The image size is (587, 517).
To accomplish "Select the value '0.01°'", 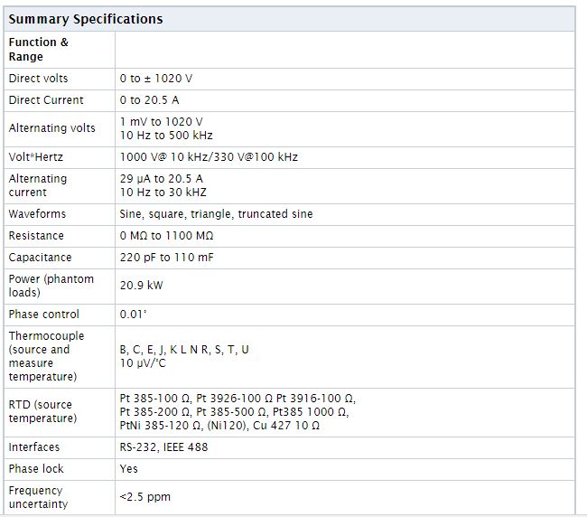I will [133, 315].
